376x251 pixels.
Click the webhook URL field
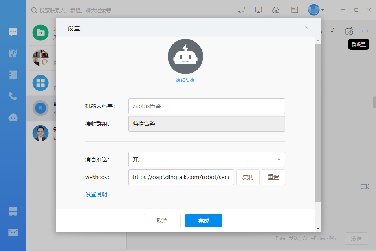point(181,177)
